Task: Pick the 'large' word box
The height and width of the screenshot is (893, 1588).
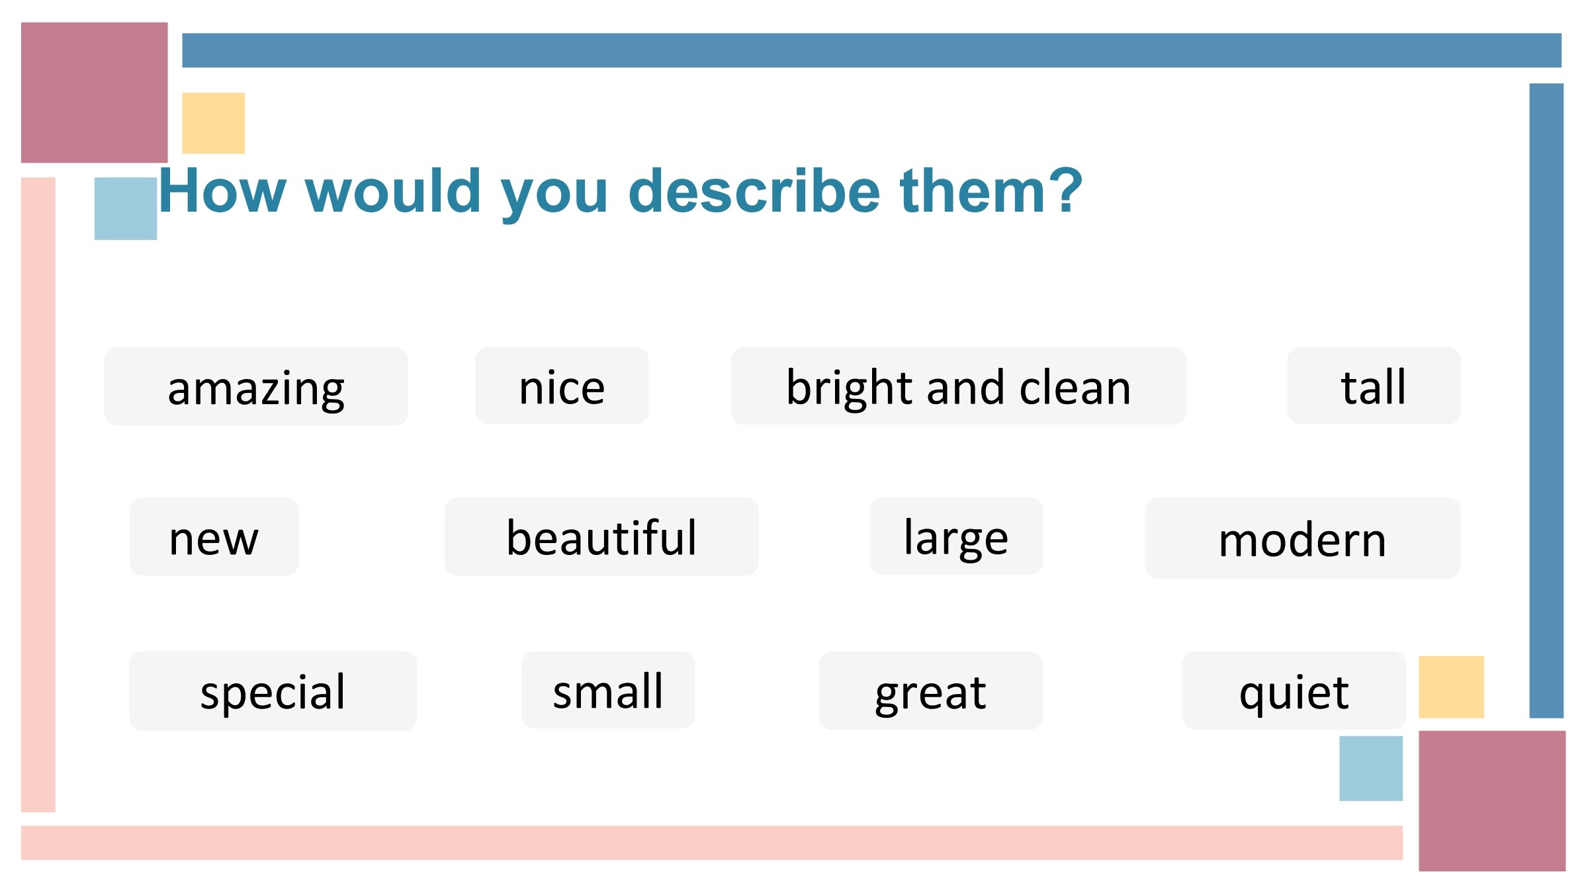Action: 956,536
